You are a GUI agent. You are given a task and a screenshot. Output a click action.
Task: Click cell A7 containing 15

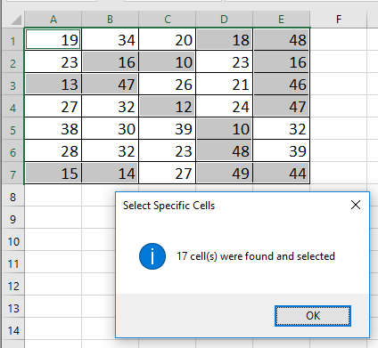pyautogui.click(x=53, y=174)
